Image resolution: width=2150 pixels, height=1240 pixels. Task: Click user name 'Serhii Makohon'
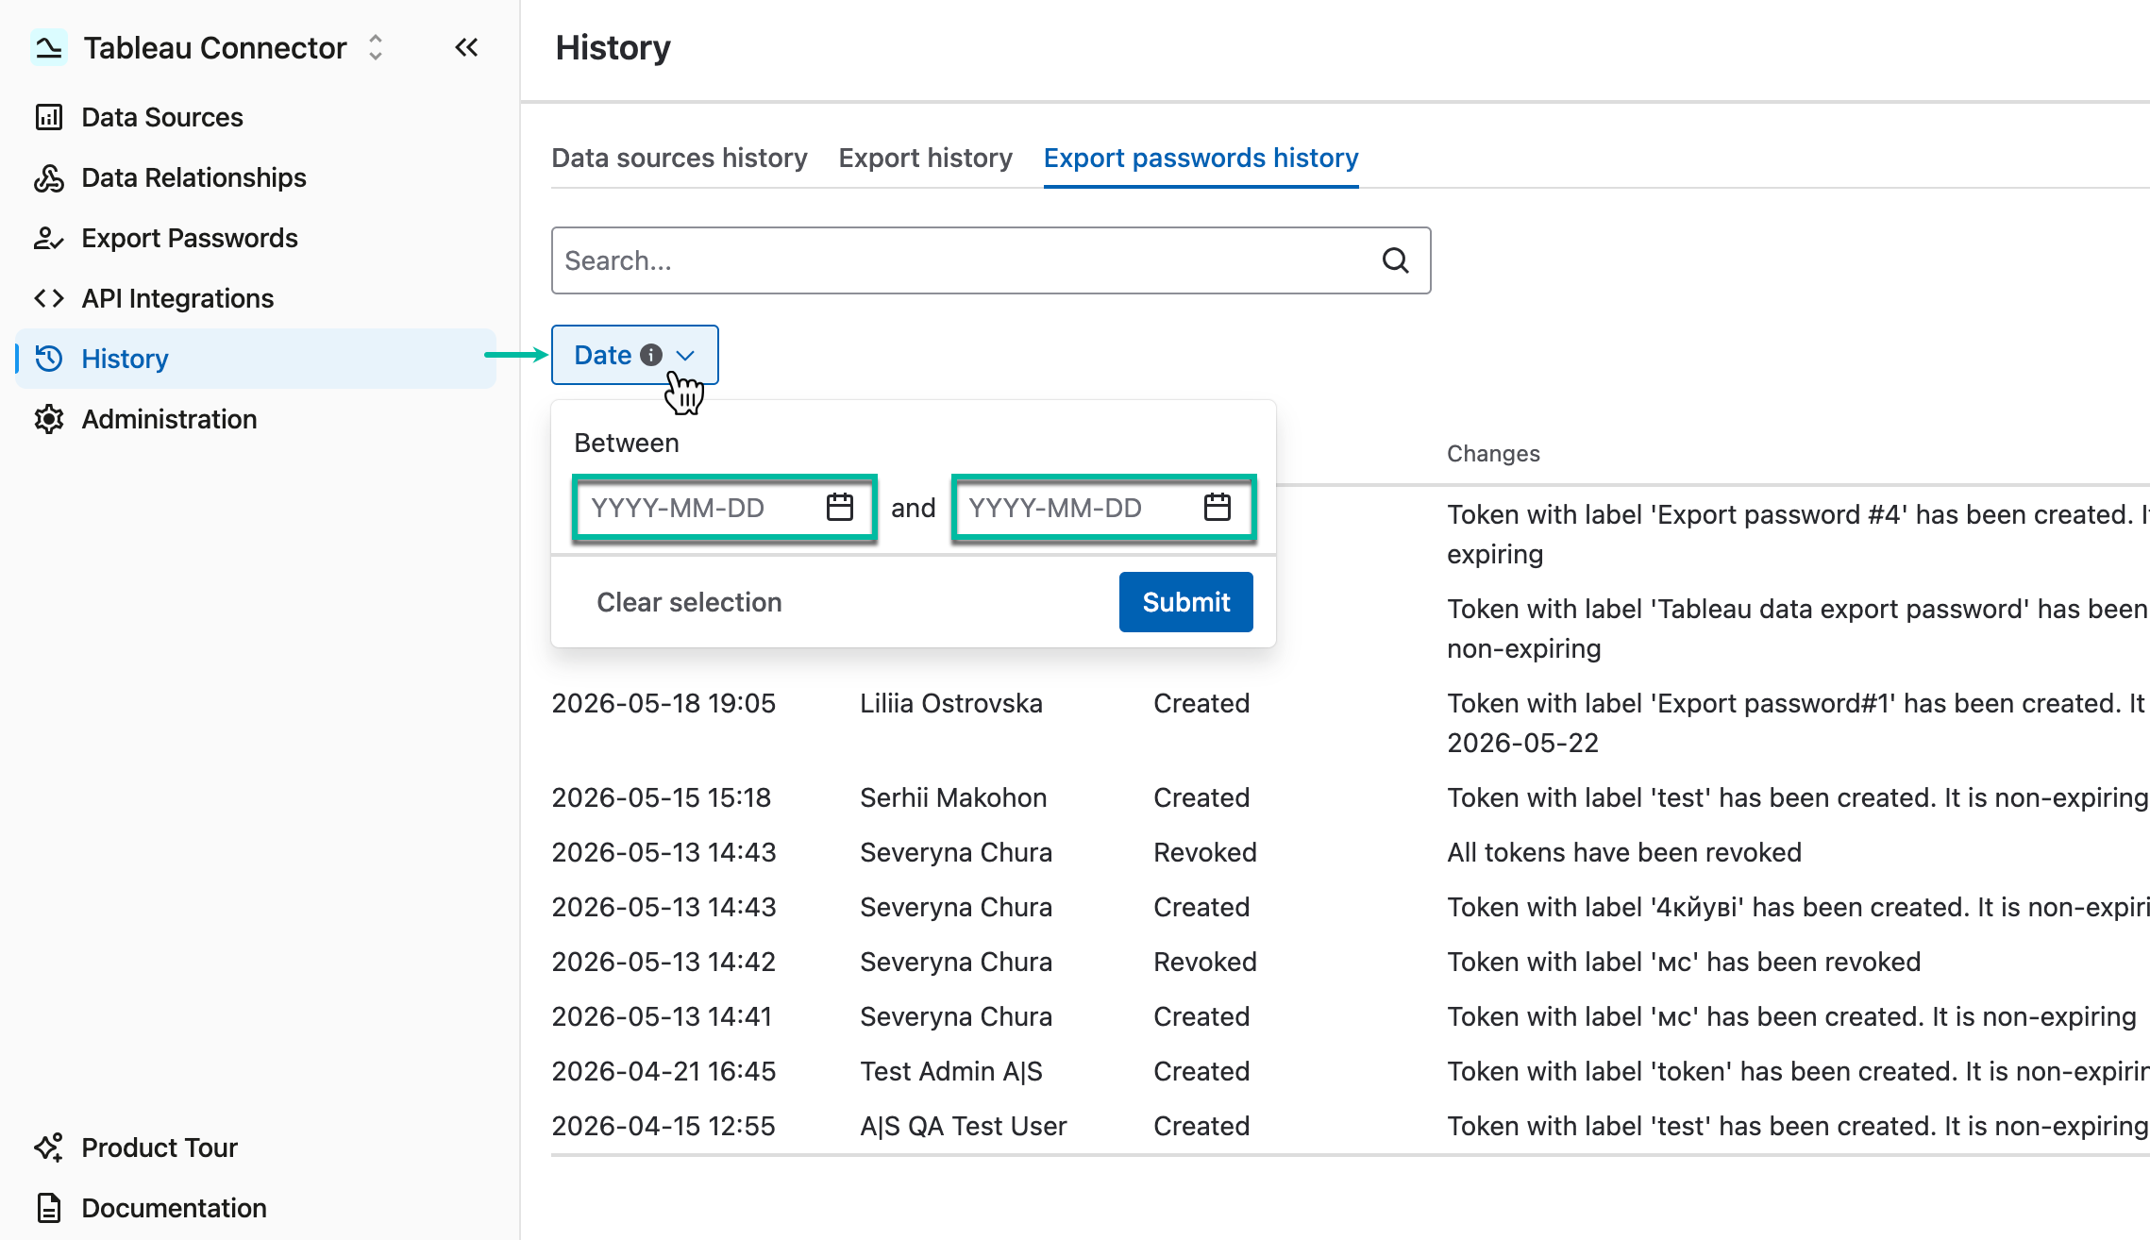pos(953,797)
